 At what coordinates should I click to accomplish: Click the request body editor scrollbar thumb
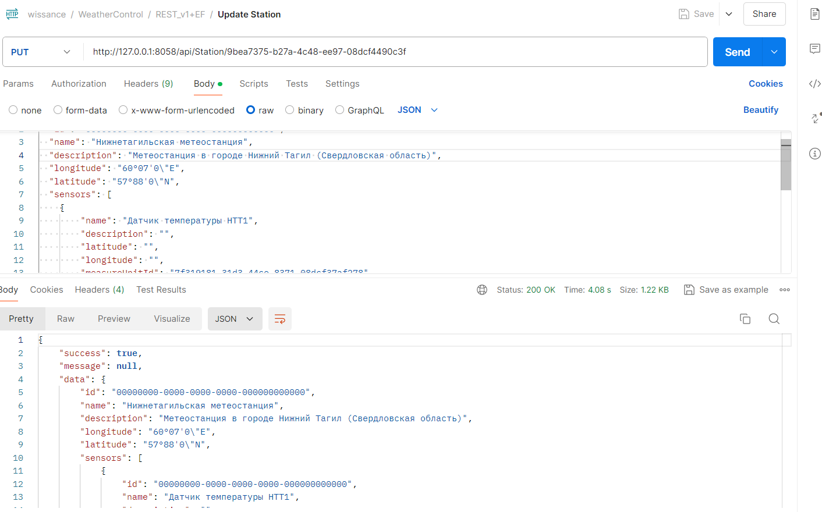786,165
